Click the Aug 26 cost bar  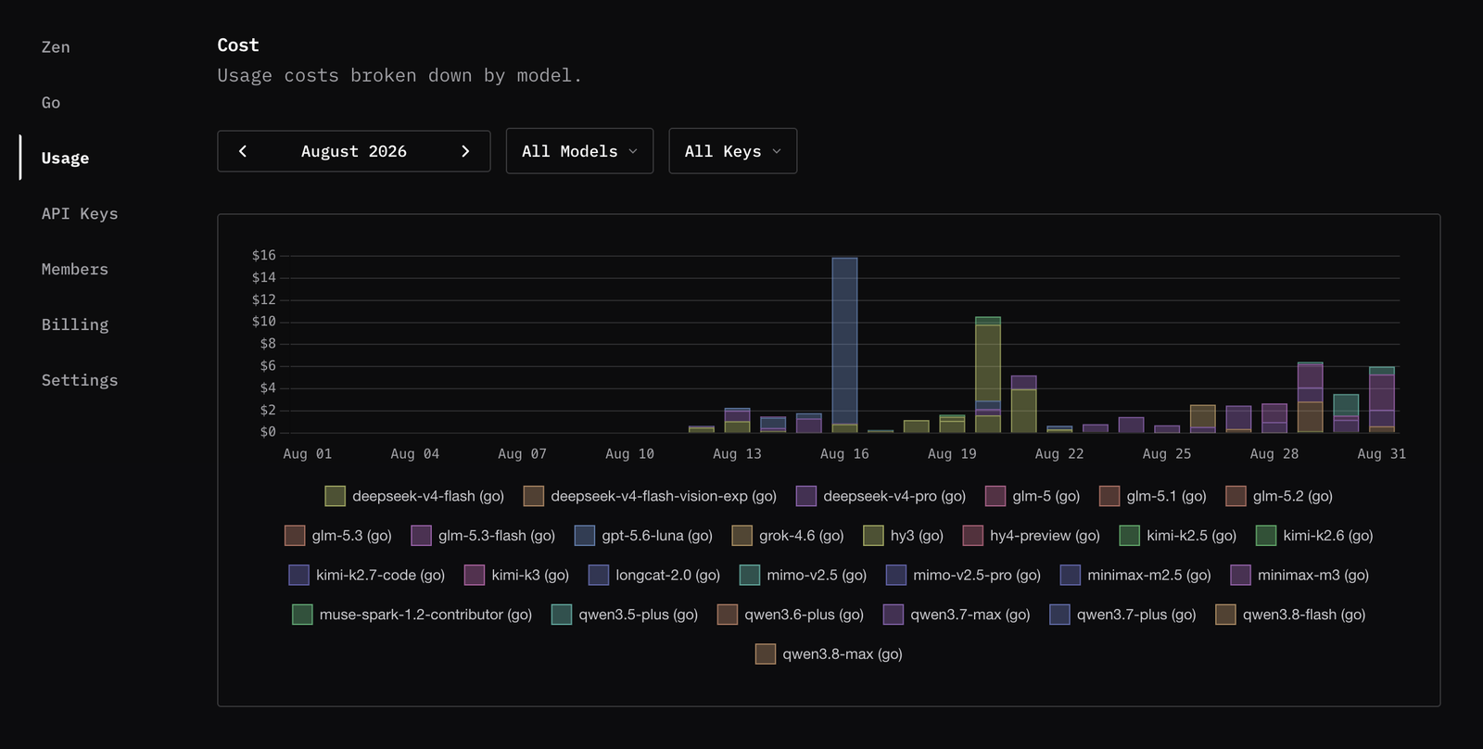(1203, 419)
